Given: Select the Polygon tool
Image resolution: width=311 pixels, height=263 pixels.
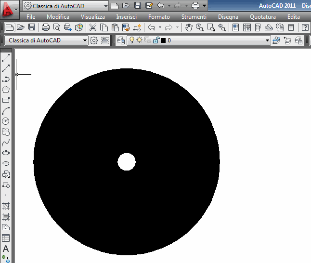Looking at the screenshot, I should coord(6,90).
